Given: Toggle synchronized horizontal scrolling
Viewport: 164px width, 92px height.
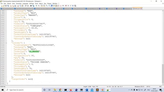Looking at the screenshot, I should [44, 6].
